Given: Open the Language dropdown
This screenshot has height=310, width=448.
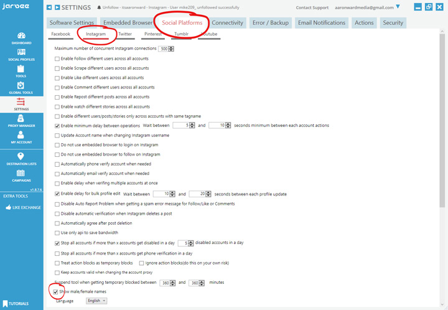Looking at the screenshot, I should (96, 301).
